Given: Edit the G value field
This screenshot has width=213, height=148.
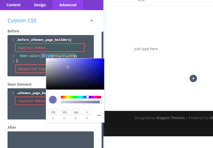Looking at the screenshot, I should tap(64, 112).
